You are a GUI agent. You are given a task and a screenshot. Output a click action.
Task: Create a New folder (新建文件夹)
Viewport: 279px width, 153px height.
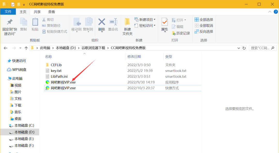[127, 27]
